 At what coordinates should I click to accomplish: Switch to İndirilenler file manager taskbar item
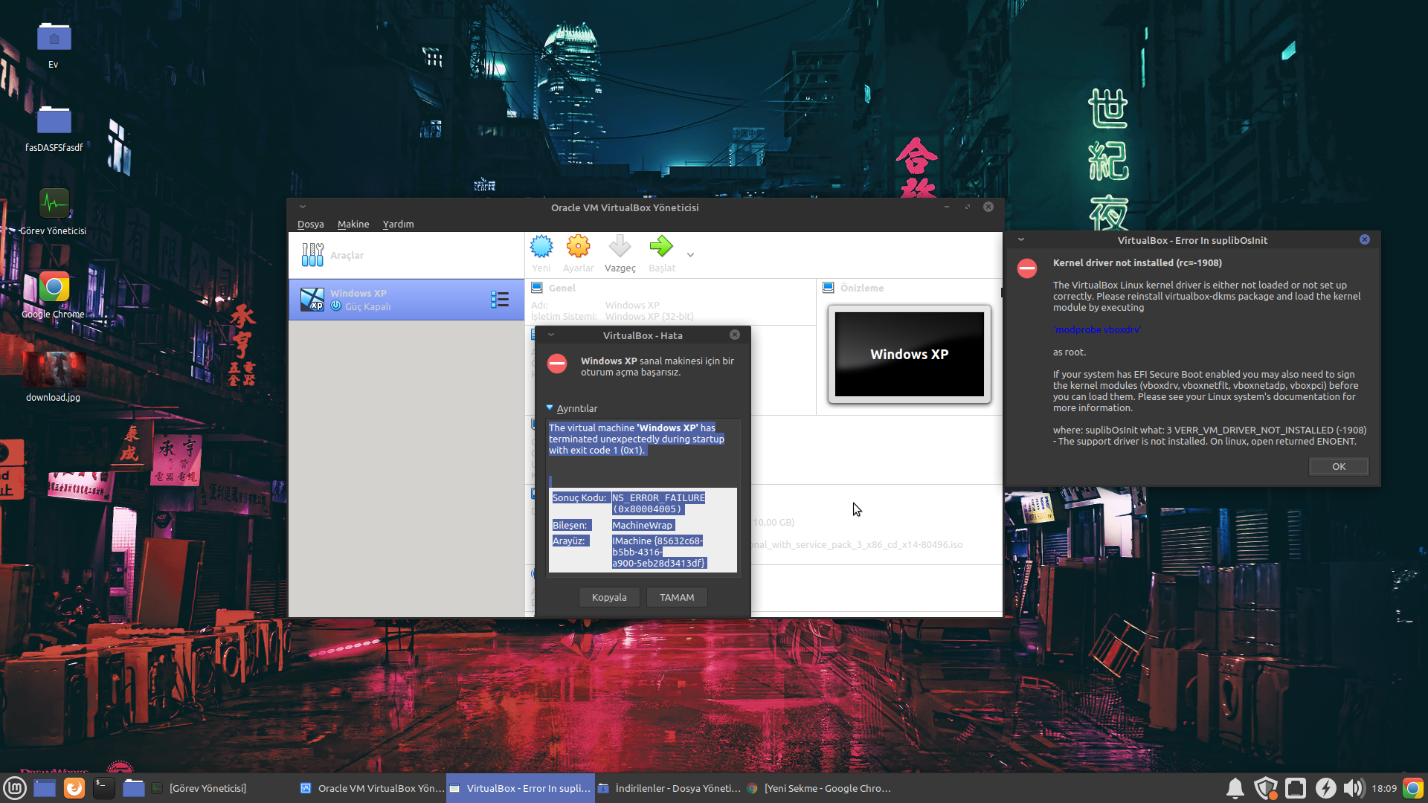[669, 788]
